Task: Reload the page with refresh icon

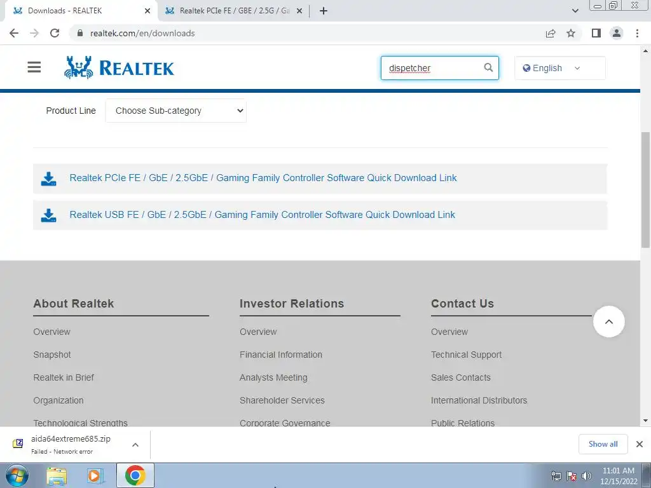Action: point(55,33)
